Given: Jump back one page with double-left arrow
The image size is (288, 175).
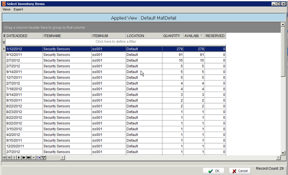Looking at the screenshot, I should [9, 158].
